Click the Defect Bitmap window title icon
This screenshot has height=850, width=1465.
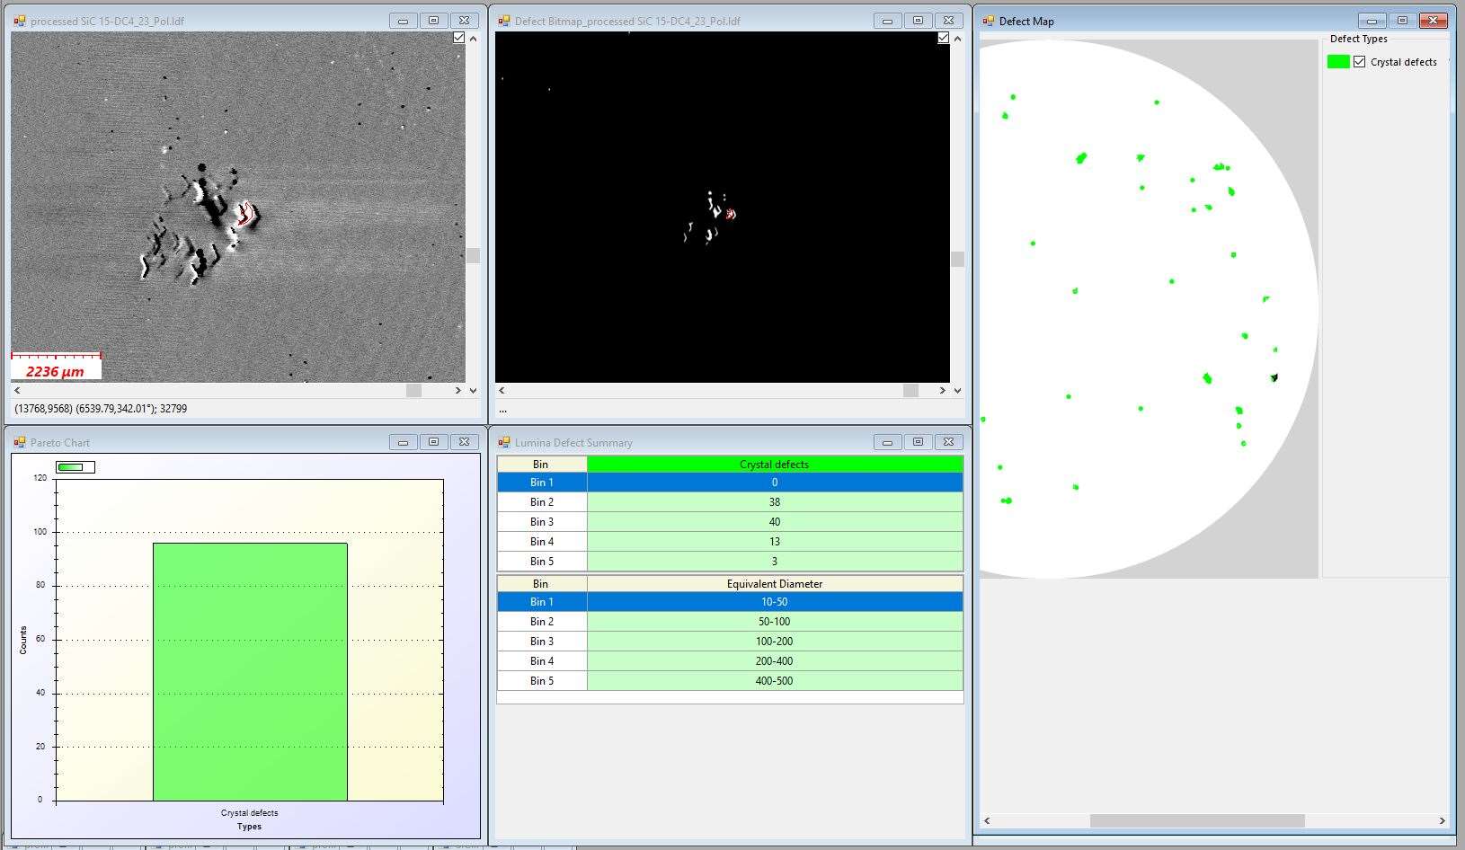[503, 21]
